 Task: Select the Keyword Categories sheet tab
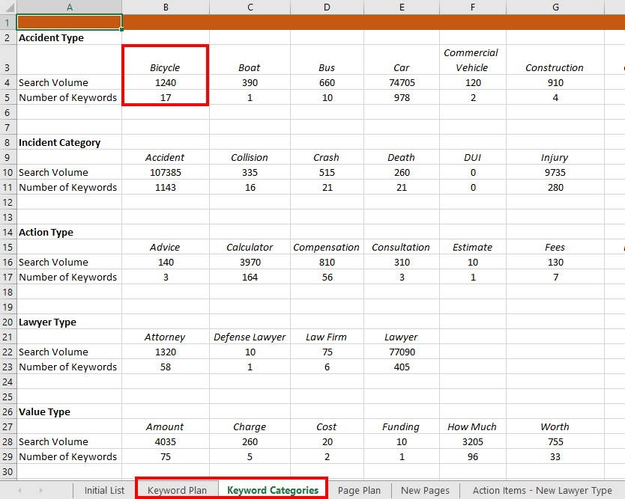272,491
